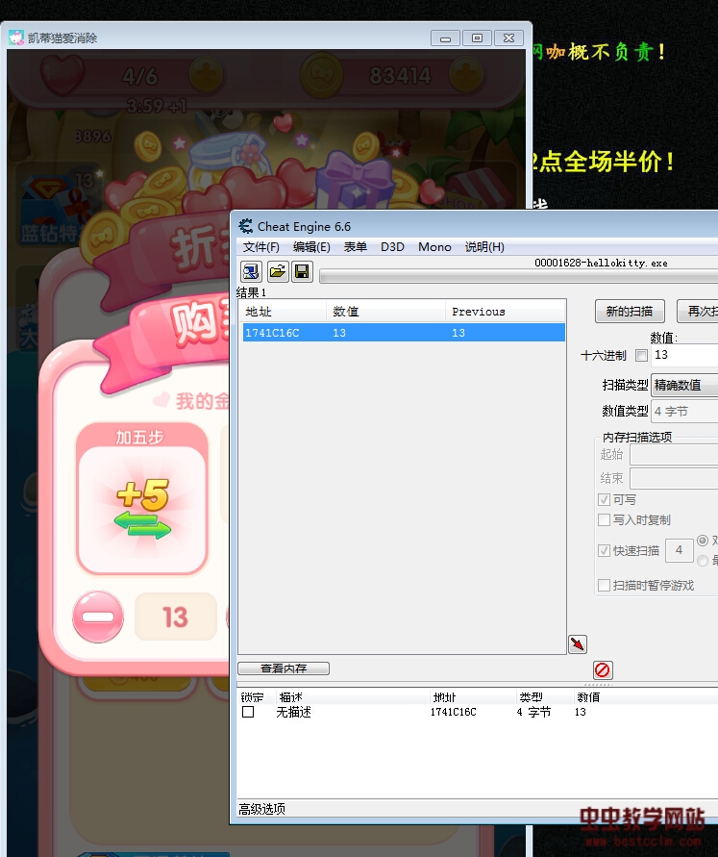Click 4 字节 type in bottom table
This screenshot has width=718, height=857.
click(x=533, y=712)
